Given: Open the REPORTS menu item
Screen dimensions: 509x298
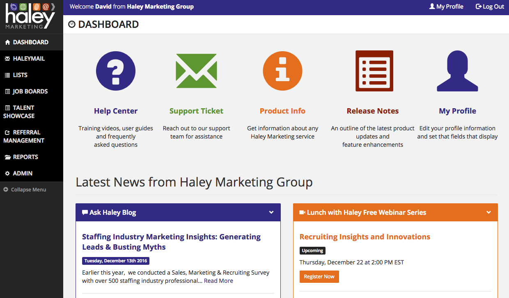Looking at the screenshot, I should (32, 157).
